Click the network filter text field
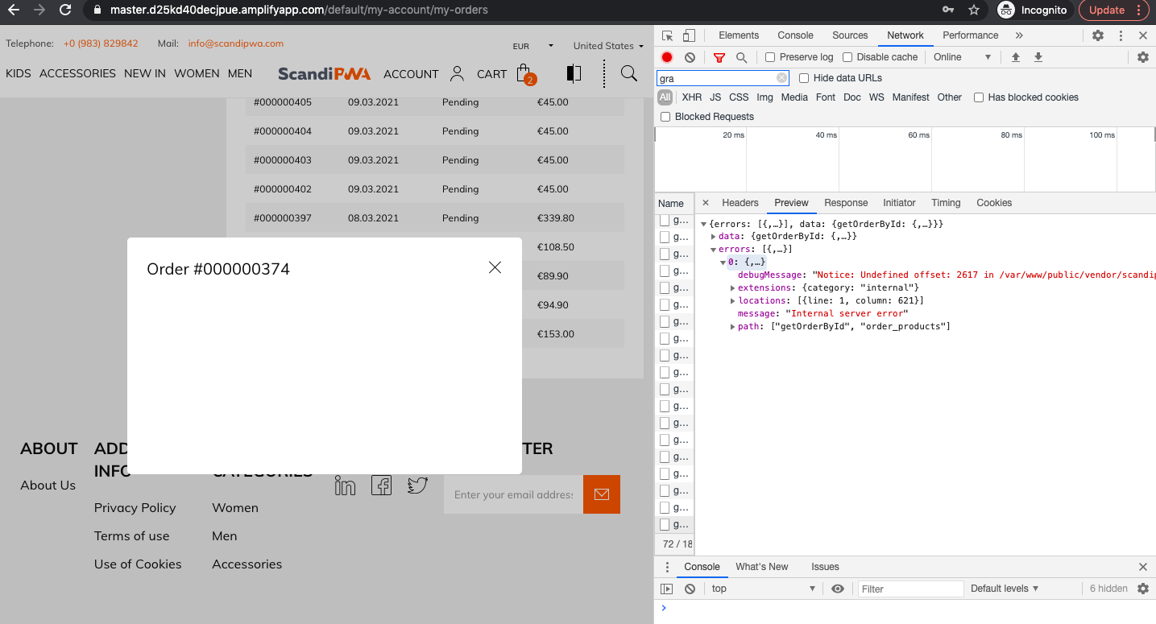Screen dimensions: 1156x624 (x=717, y=78)
